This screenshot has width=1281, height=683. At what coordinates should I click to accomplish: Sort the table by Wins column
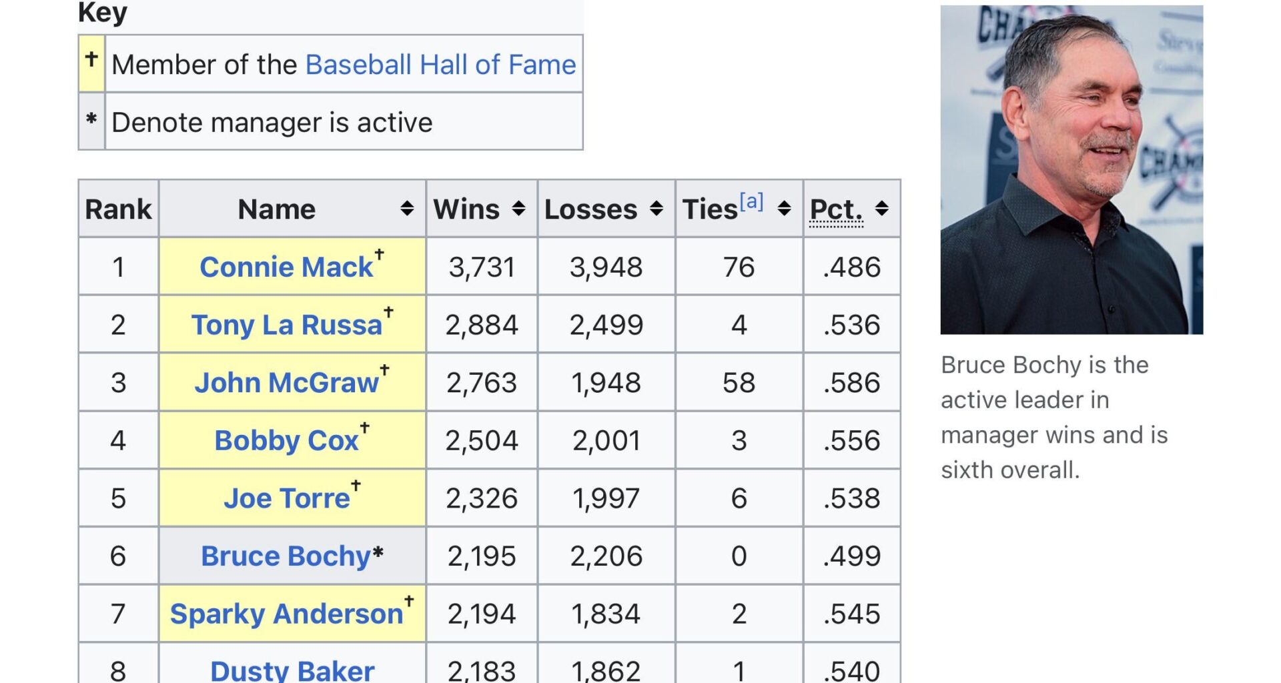(520, 209)
